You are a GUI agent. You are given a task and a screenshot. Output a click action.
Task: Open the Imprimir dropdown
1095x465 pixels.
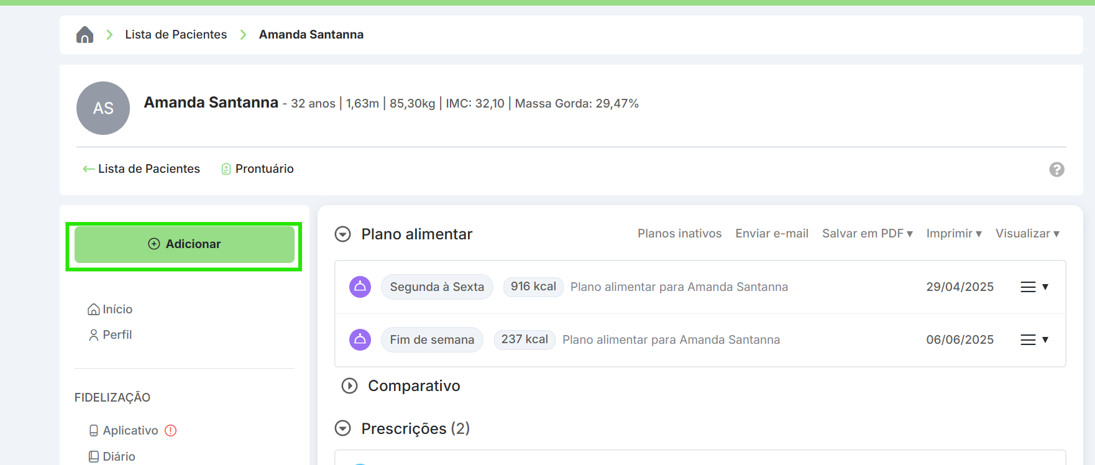(x=953, y=234)
